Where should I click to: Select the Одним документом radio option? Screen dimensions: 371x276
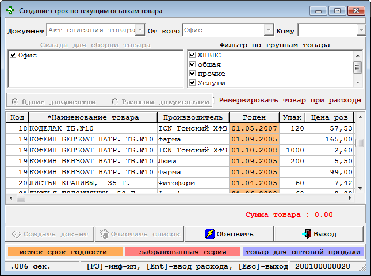[15, 101]
